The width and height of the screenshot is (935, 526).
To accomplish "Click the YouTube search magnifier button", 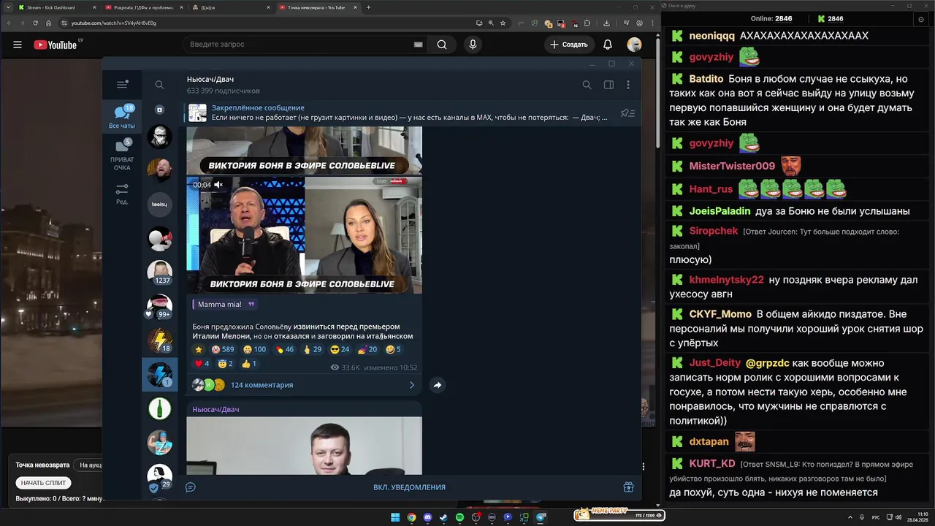I will (x=442, y=45).
